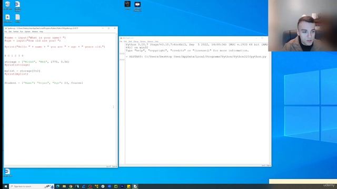The width and height of the screenshot is (337, 189).
Task: Click the line '#age = input("How old are you? ")'
Action: pyautogui.click(x=33, y=41)
